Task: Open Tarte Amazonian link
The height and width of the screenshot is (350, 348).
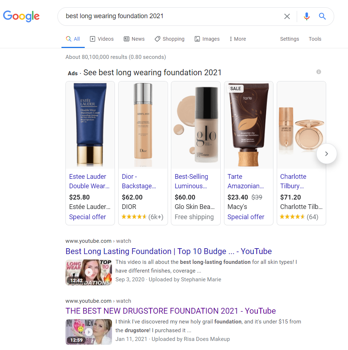Action: 246,181
